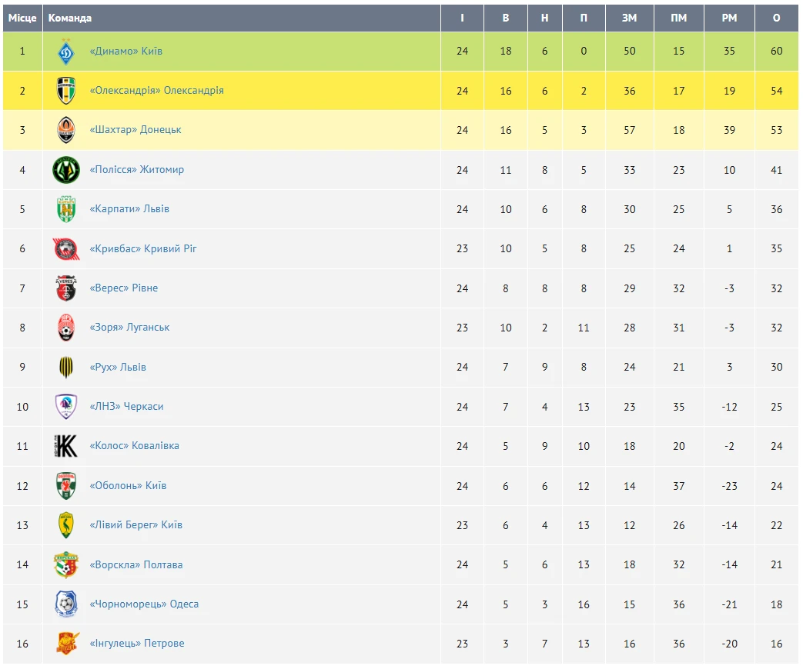803x669 pixels.
Task: Click the Dynamo Kyiv club logo
Action: coord(66,52)
